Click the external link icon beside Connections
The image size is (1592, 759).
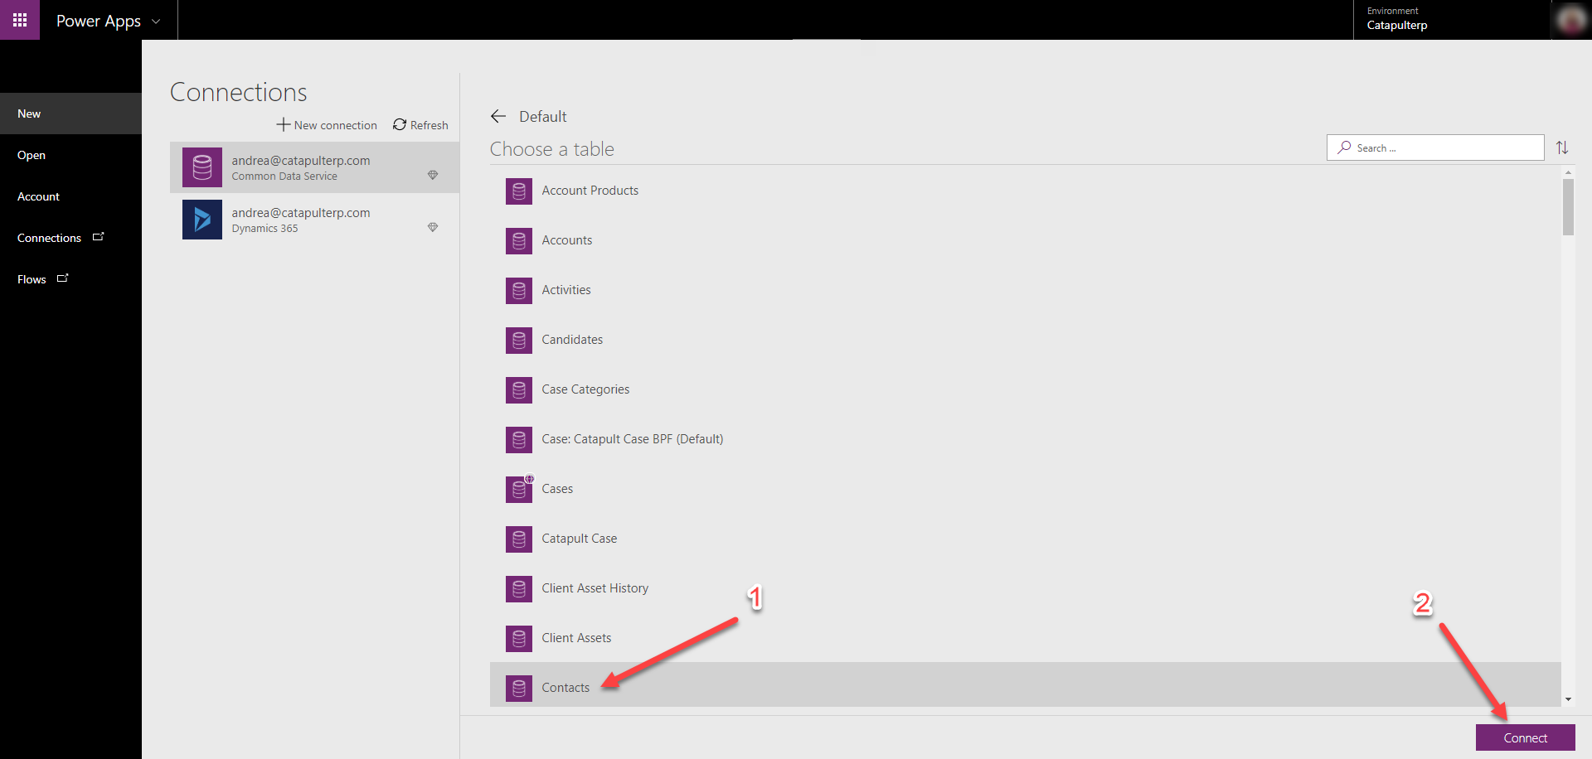99,237
